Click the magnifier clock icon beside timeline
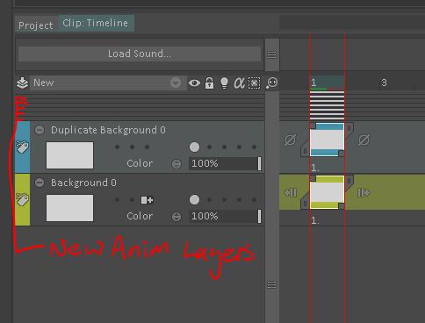Image resolution: width=425 pixels, height=323 pixels. click(272, 83)
